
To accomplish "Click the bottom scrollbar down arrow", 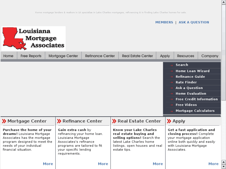I will coord(224,167).
